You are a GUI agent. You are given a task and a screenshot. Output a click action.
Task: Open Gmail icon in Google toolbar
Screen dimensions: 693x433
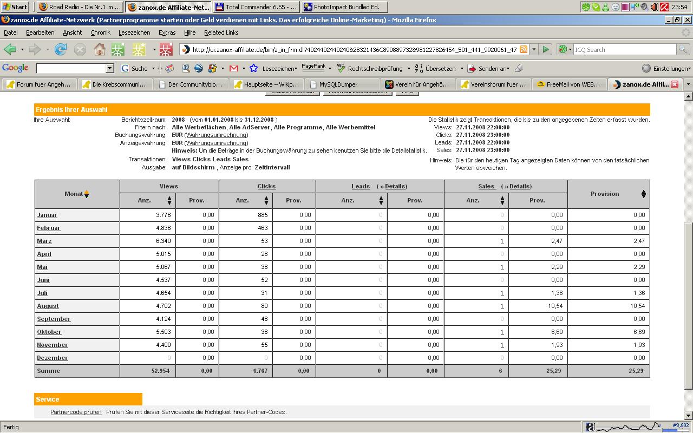click(234, 69)
